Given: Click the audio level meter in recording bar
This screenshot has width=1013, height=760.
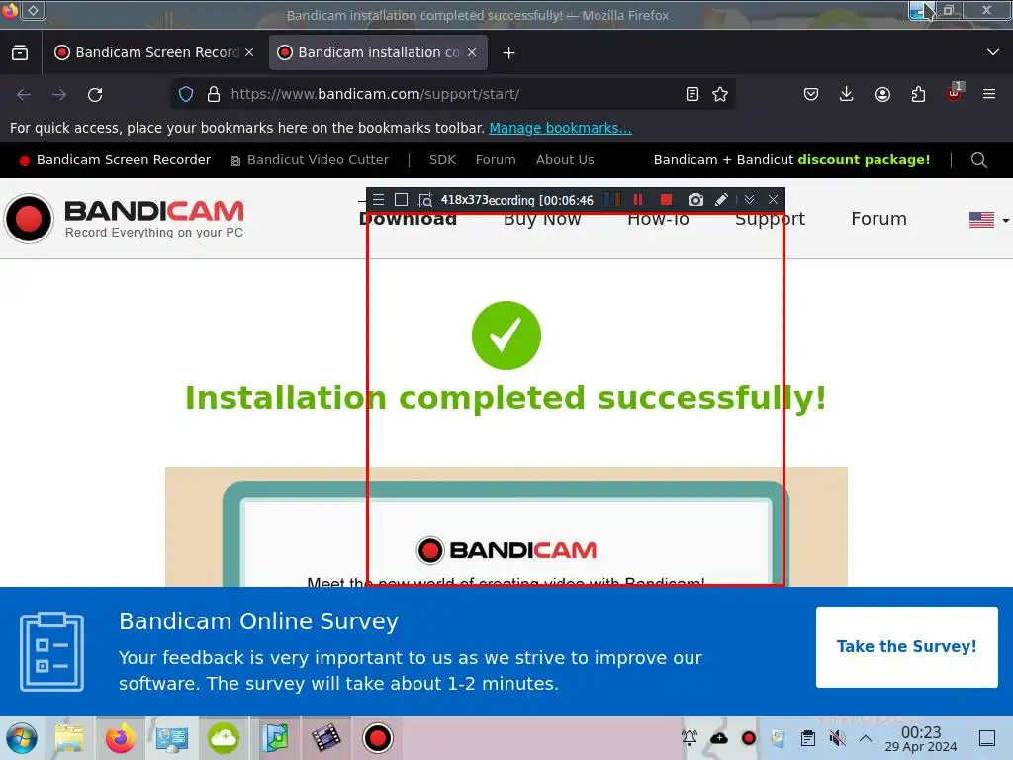Looking at the screenshot, I should tap(612, 200).
